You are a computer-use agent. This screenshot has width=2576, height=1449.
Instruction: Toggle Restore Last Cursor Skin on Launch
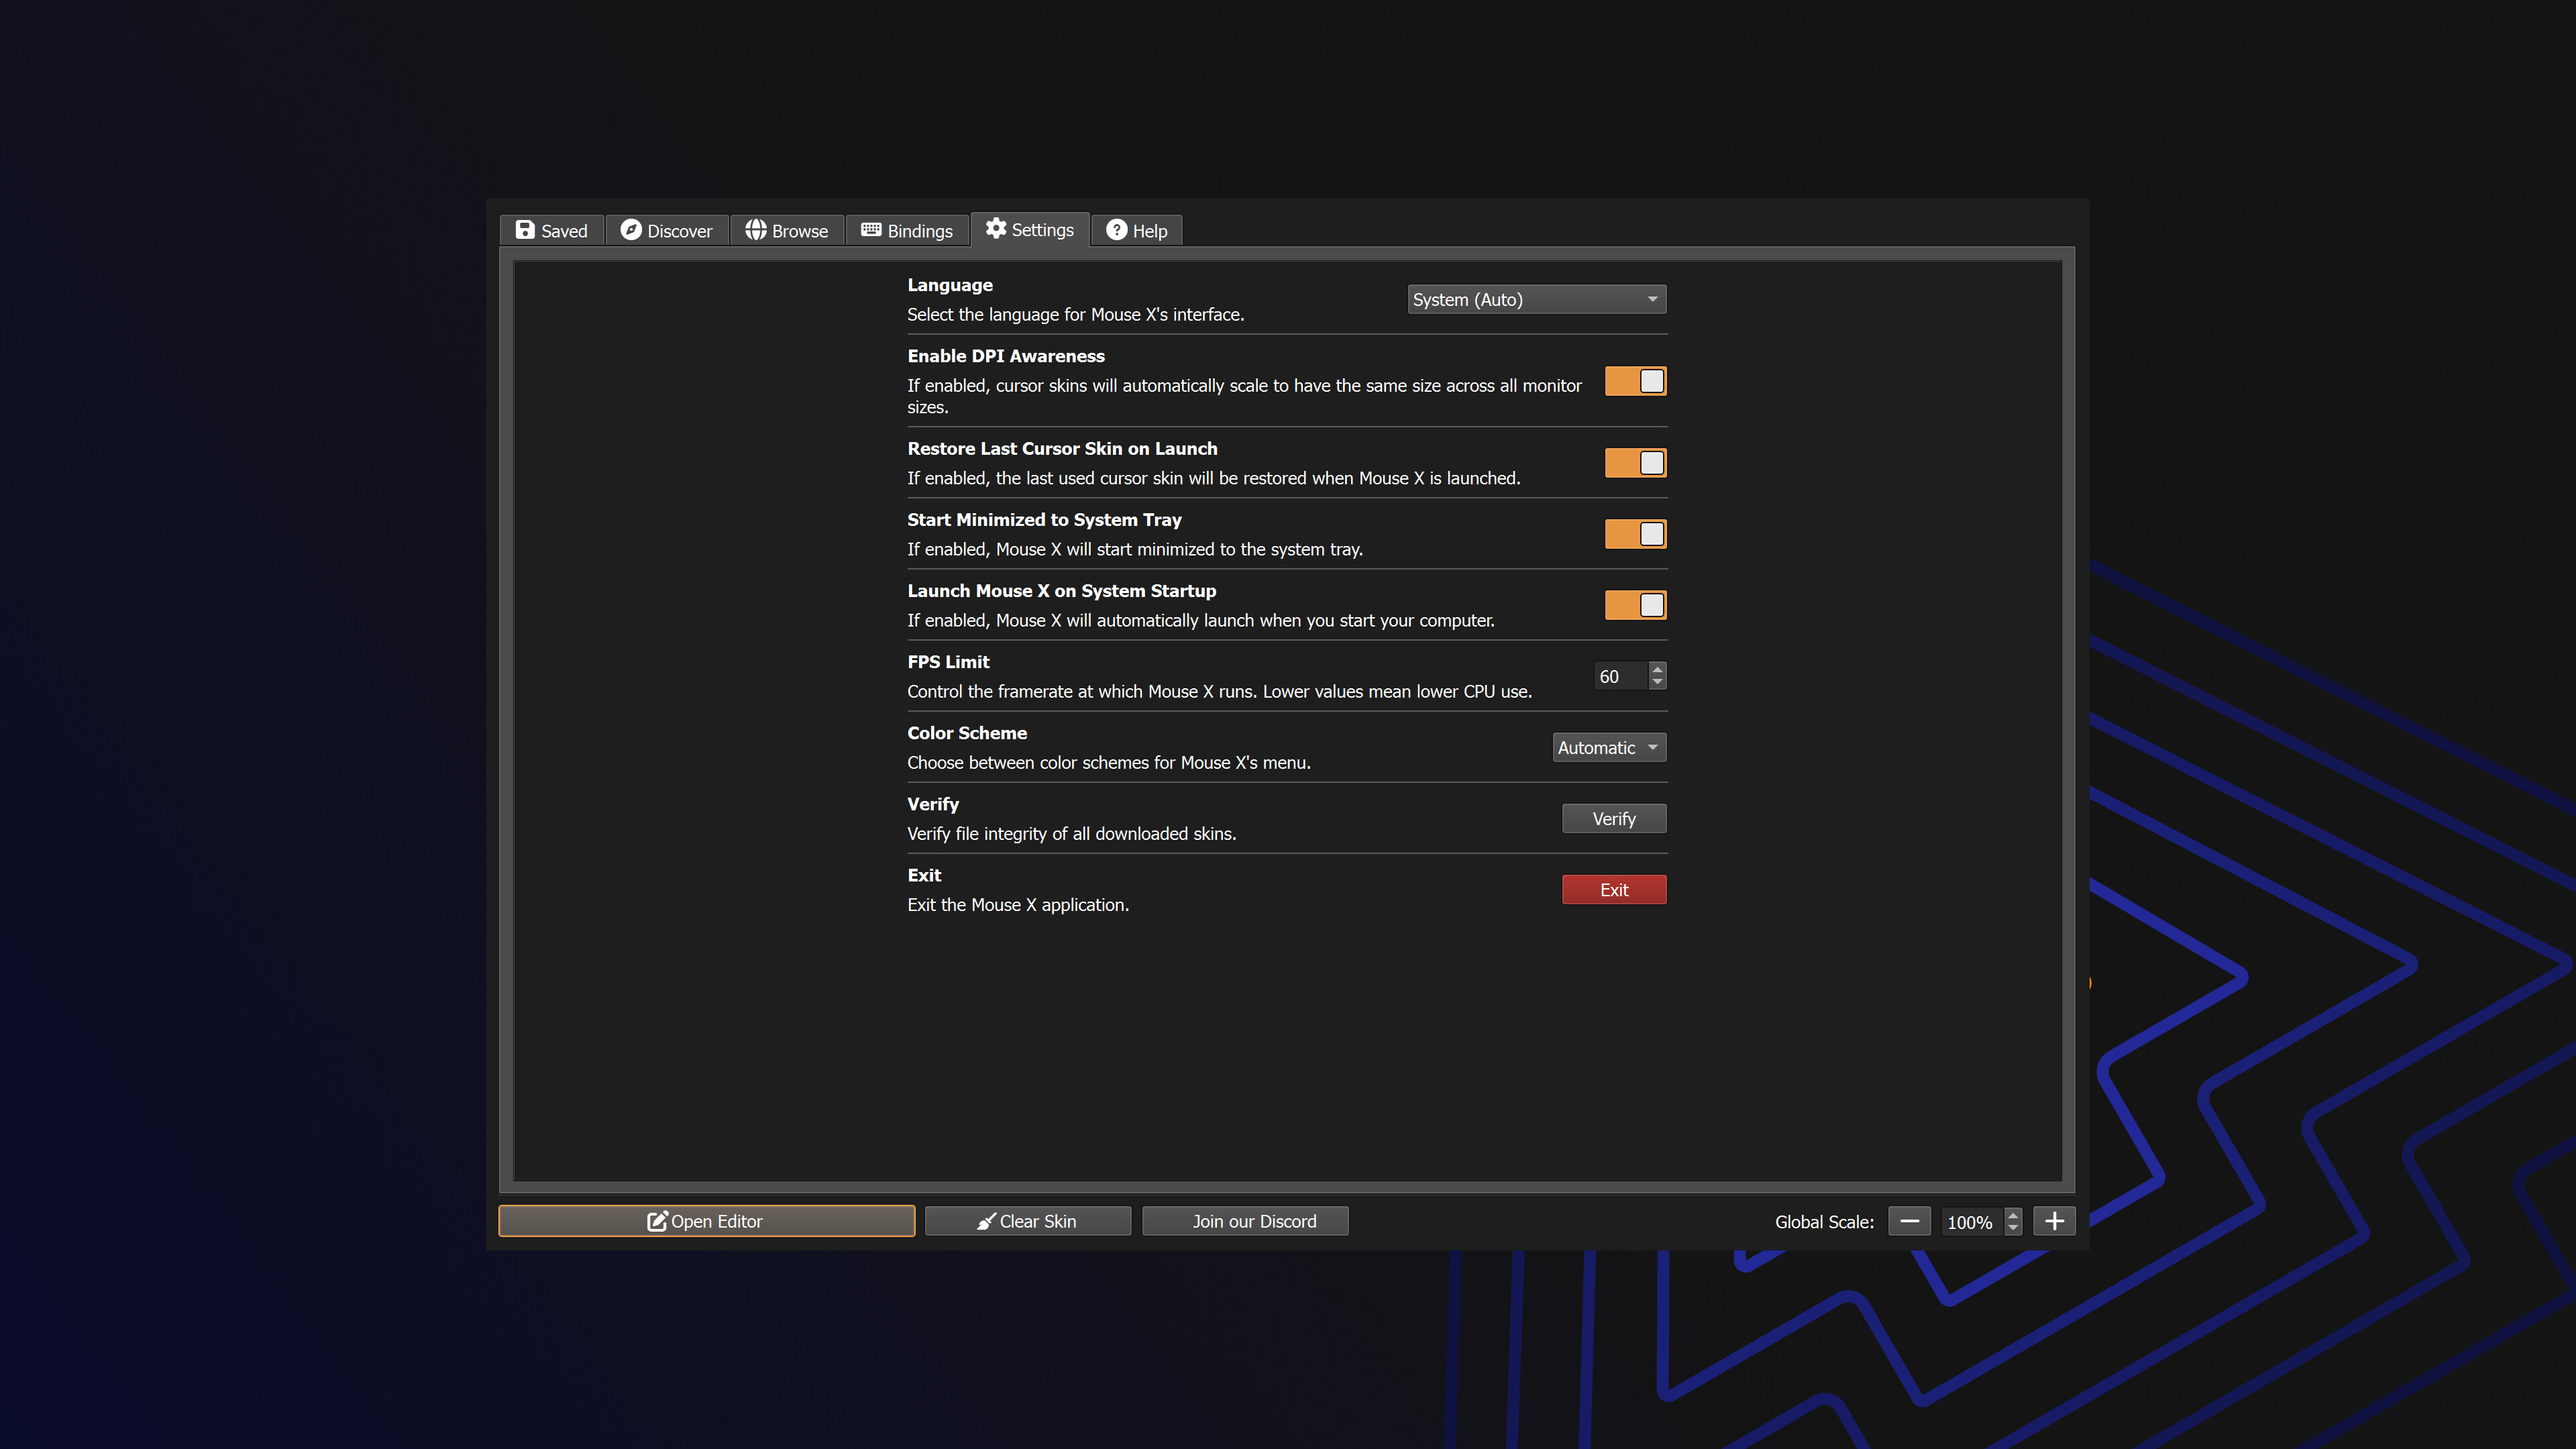[1636, 463]
